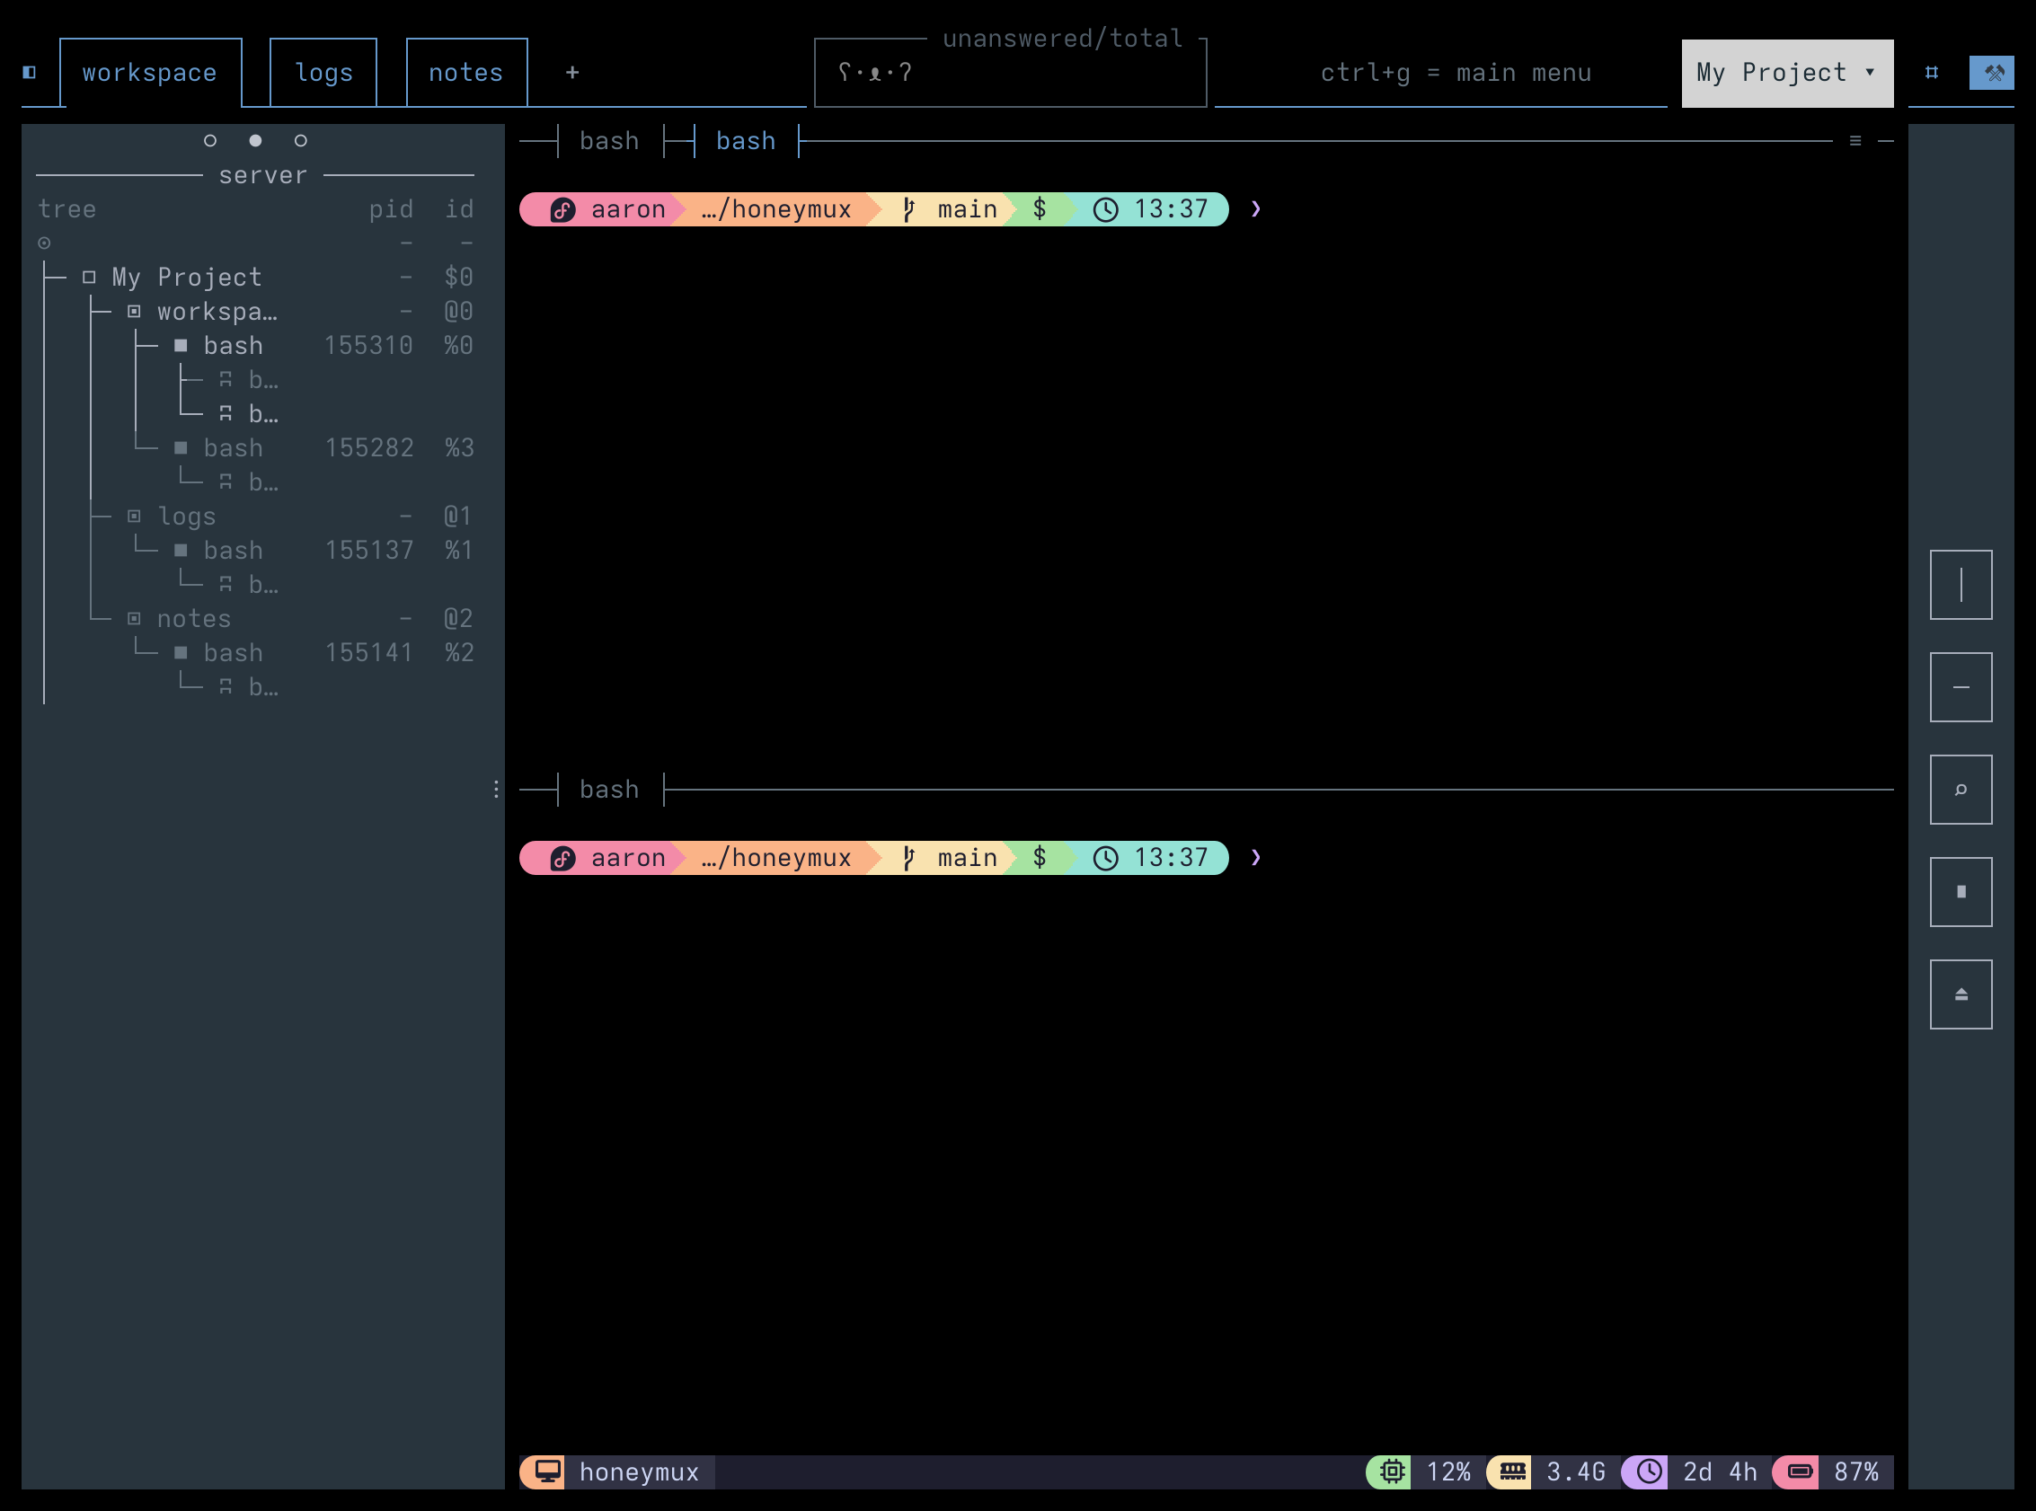
Task: Open the top pane hamburger menu
Action: [1855, 141]
